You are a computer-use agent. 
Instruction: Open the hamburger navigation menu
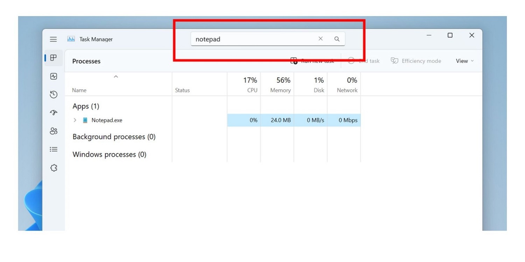tap(53, 39)
